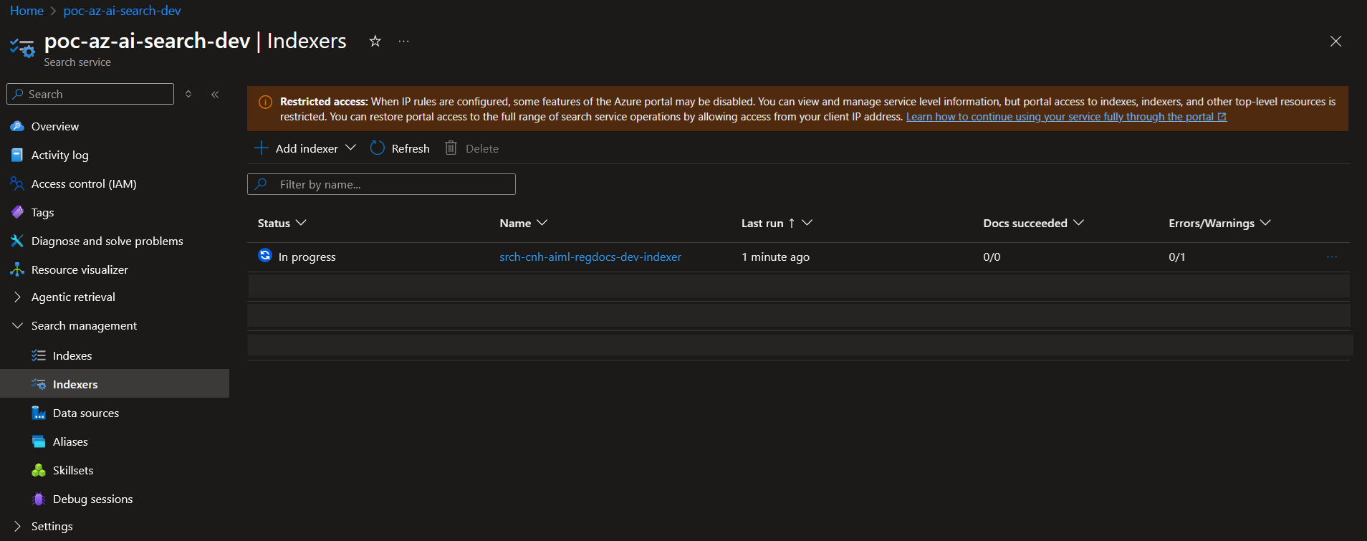Click the Resource visualizer icon
Viewport: 1367px width, 541px height.
pyautogui.click(x=17, y=269)
